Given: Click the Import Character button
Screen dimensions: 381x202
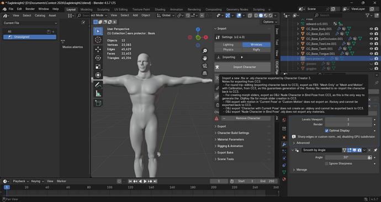Looking at the screenshot, I should [242, 67].
